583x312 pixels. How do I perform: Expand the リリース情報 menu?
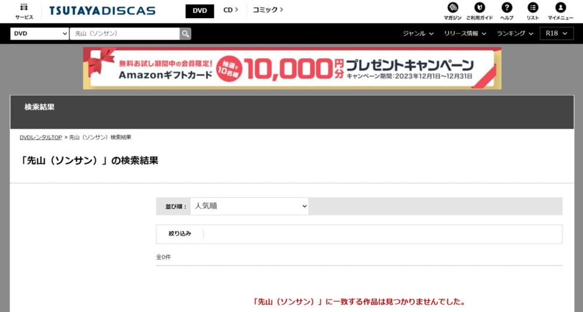point(465,33)
